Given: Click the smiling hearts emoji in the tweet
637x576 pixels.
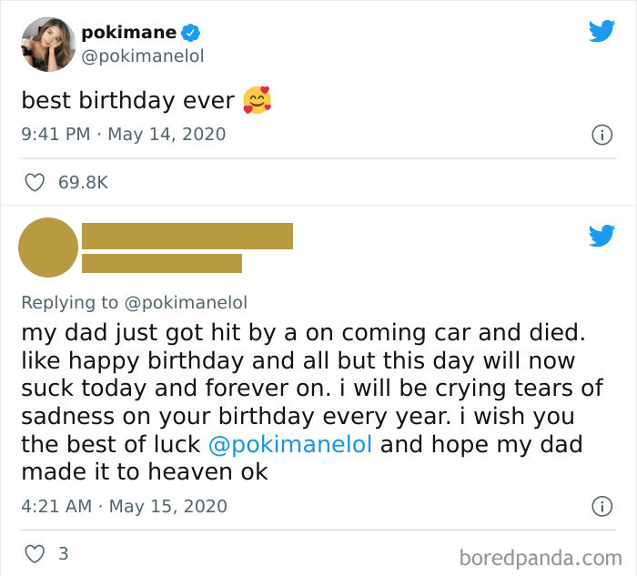Looking at the screenshot, I should tap(257, 99).
